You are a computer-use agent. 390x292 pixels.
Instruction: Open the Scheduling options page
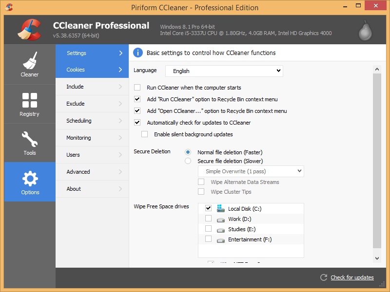(92, 121)
